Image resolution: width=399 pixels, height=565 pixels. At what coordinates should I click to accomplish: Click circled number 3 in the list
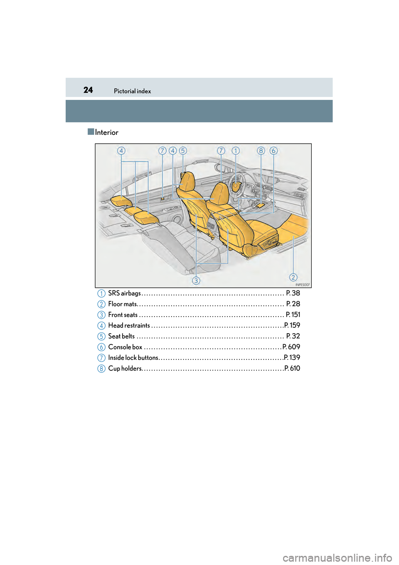click(101, 315)
